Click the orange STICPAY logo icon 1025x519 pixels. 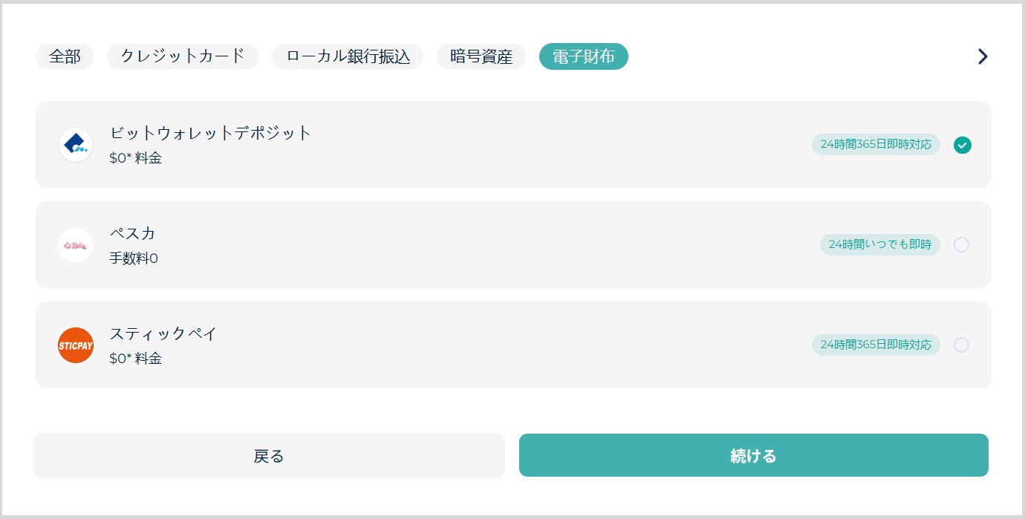click(x=76, y=345)
